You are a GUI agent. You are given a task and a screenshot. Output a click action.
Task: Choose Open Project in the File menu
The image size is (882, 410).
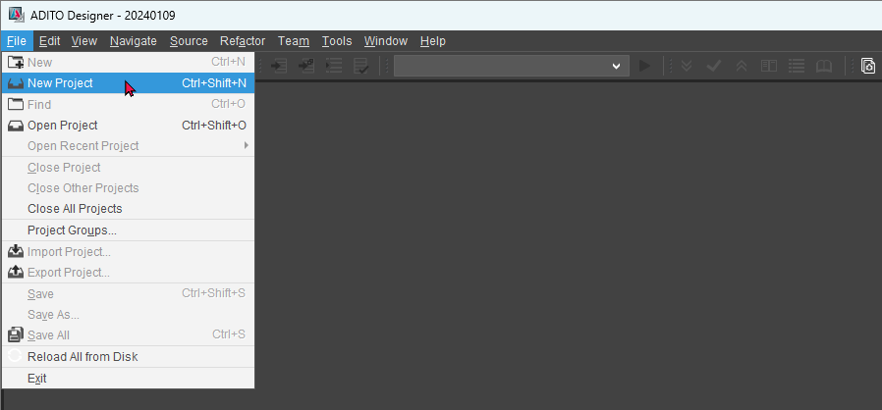pyautogui.click(x=63, y=126)
